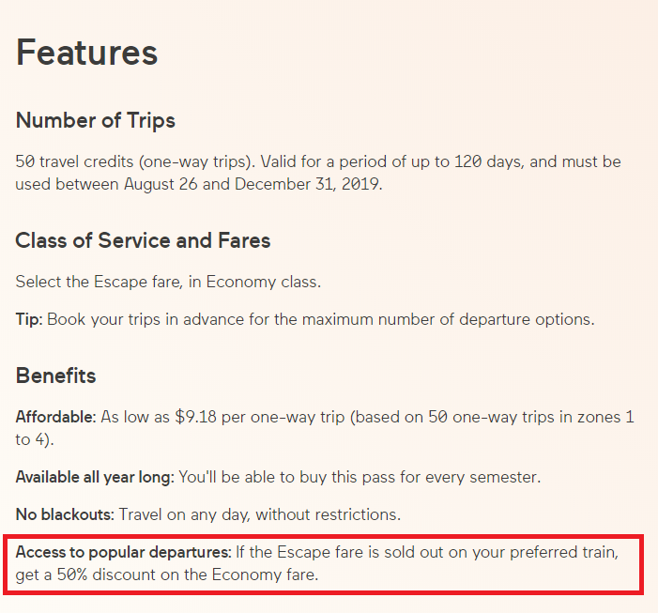Click the bold "Access to popular departures:" label
The image size is (658, 613).
tap(122, 551)
